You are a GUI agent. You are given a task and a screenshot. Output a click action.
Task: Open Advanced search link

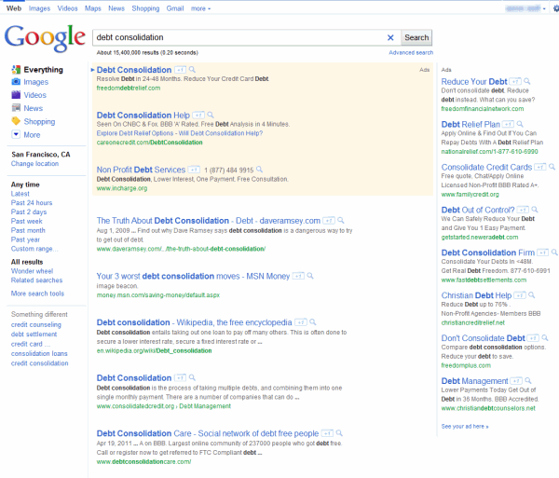[411, 53]
